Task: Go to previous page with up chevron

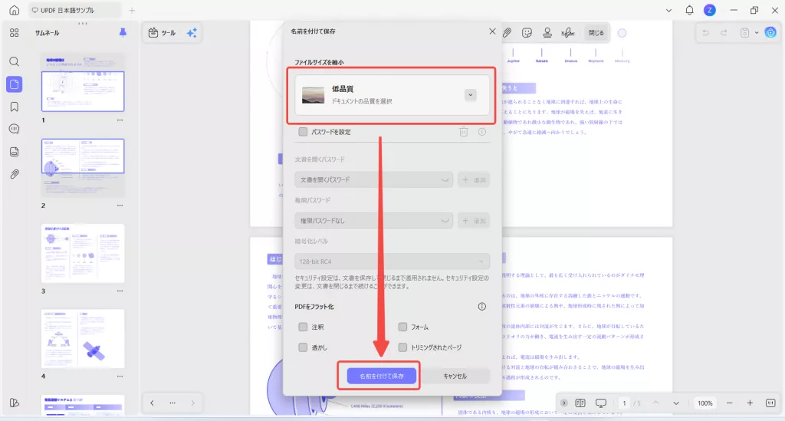Action: coord(655,403)
